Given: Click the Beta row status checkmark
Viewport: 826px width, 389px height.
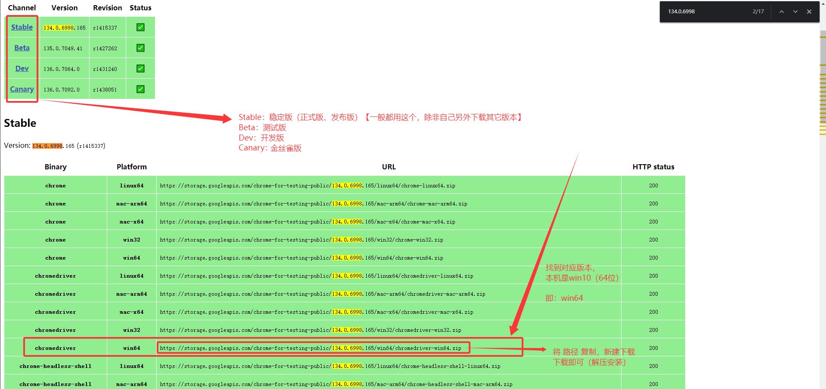Looking at the screenshot, I should (x=140, y=48).
